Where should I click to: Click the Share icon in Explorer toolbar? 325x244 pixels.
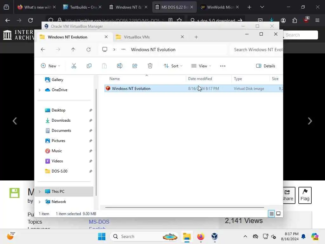pyautogui.click(x=135, y=66)
